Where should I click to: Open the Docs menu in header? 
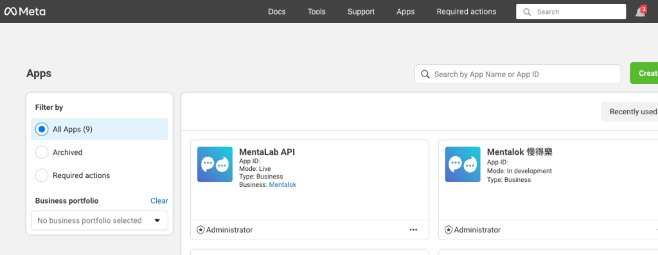(277, 12)
